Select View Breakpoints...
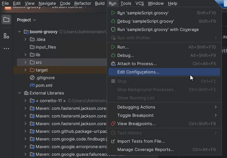The width and height of the screenshot is (227, 158). point(164,124)
